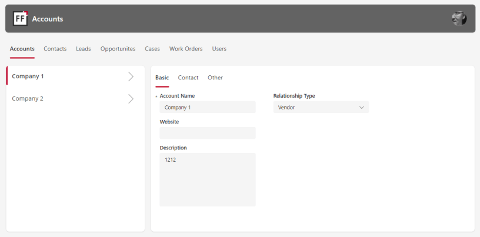Click the chevron arrow beside Company 2

click(x=131, y=99)
